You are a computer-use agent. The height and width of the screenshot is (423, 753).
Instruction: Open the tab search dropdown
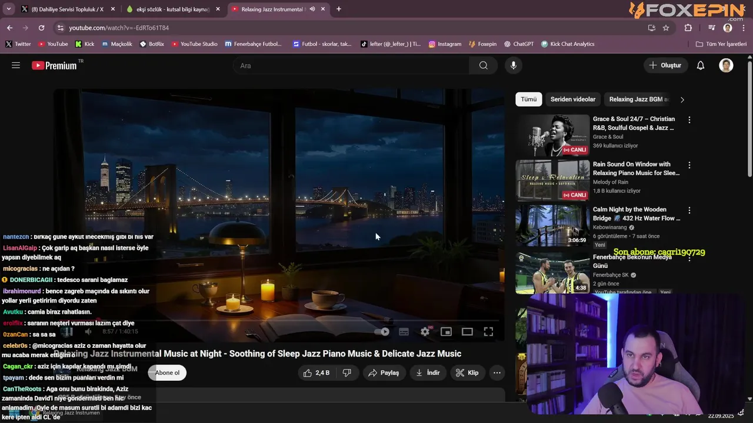click(8, 9)
